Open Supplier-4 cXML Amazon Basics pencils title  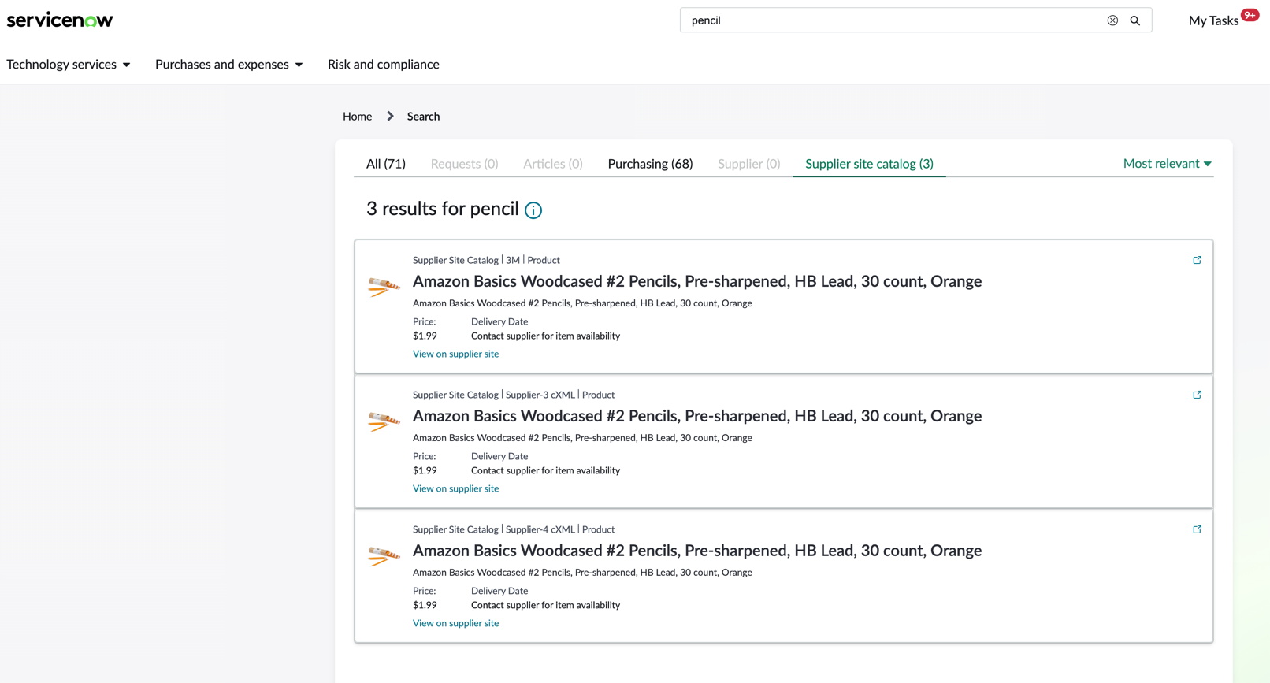coord(697,551)
